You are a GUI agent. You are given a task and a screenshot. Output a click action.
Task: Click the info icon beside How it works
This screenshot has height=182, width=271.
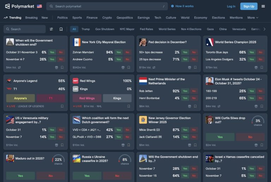click(172, 6)
